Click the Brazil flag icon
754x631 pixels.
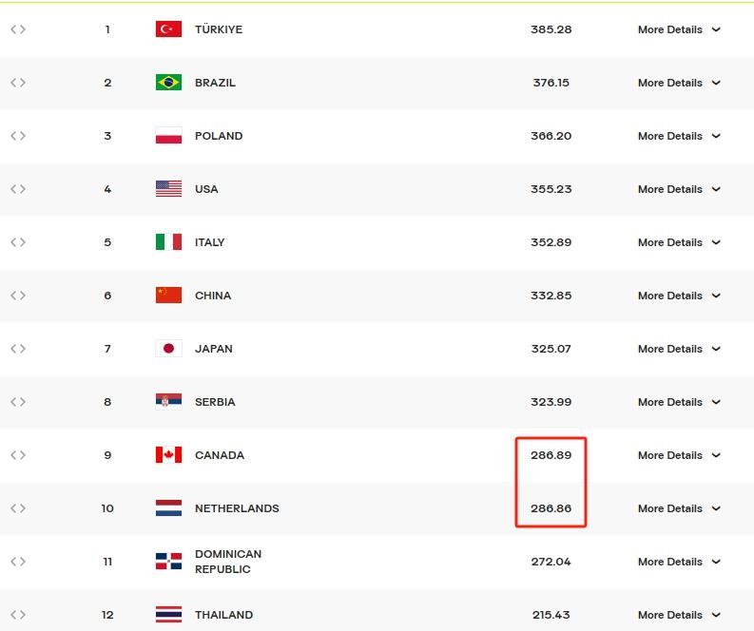click(168, 83)
